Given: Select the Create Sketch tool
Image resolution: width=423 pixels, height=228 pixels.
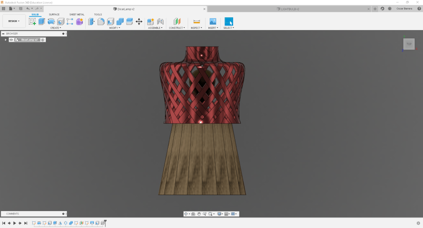Looking at the screenshot, I should (x=32, y=21).
